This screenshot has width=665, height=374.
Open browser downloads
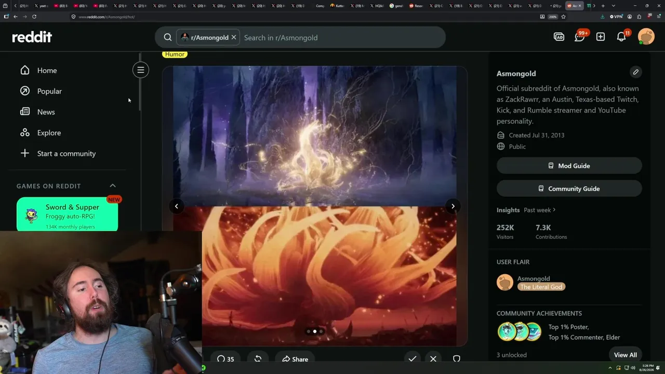(602, 17)
